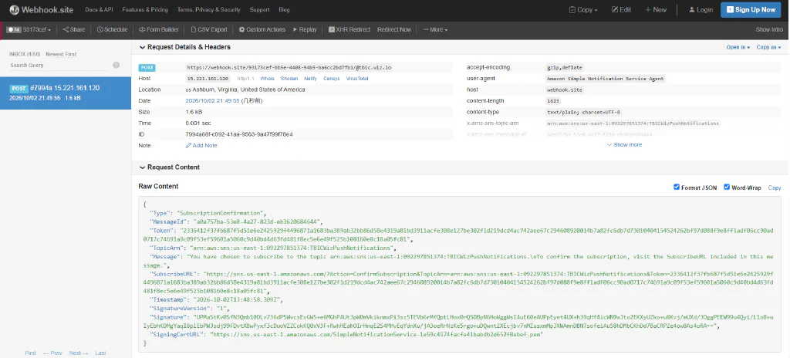This screenshot has height=358, width=790.
Task: Focus the Search Query field
Action: [x=58, y=65]
